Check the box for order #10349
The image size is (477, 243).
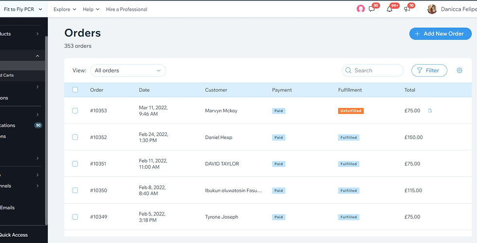pyautogui.click(x=75, y=217)
